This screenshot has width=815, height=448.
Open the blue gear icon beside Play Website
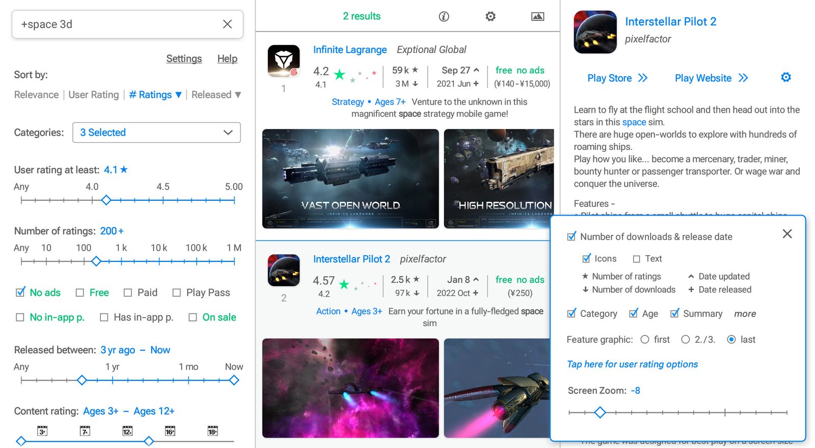coord(785,77)
